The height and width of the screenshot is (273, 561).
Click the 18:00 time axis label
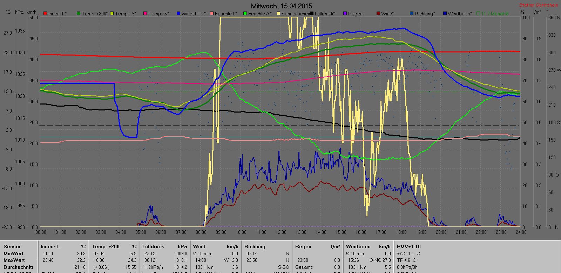pos(401,232)
